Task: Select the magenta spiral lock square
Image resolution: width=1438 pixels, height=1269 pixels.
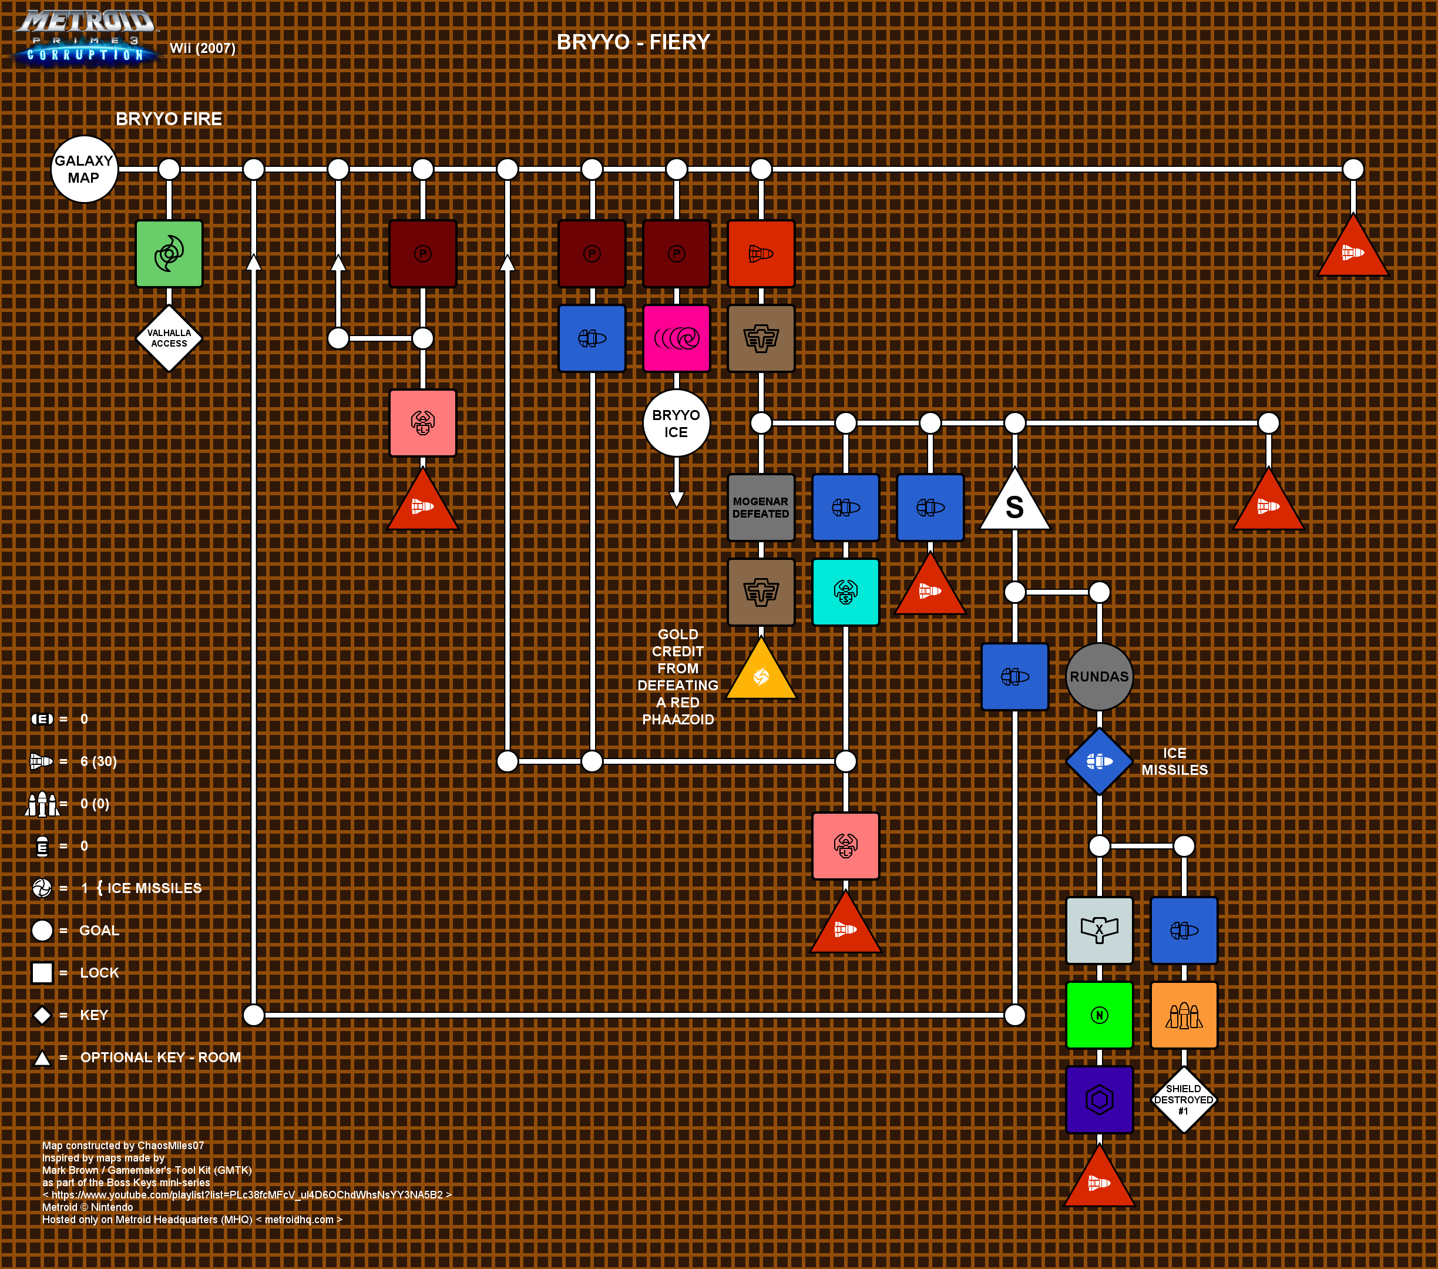Action: click(677, 338)
